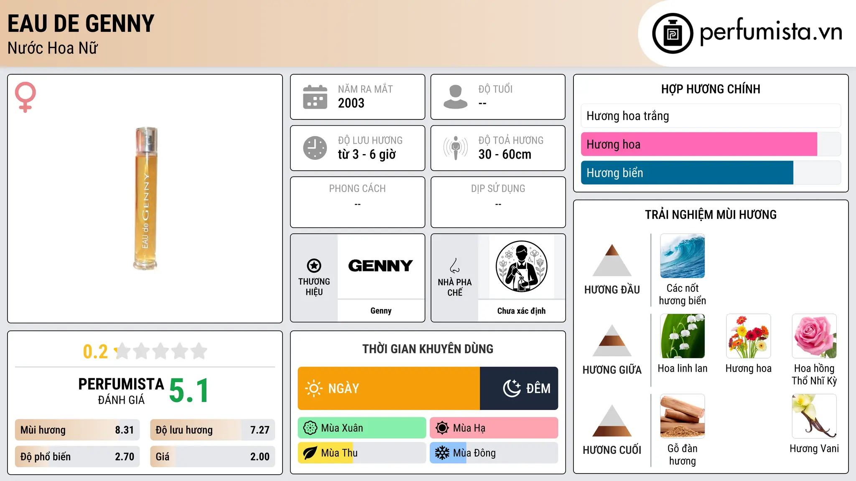Click the Mùa Thu season bar

[362, 453]
